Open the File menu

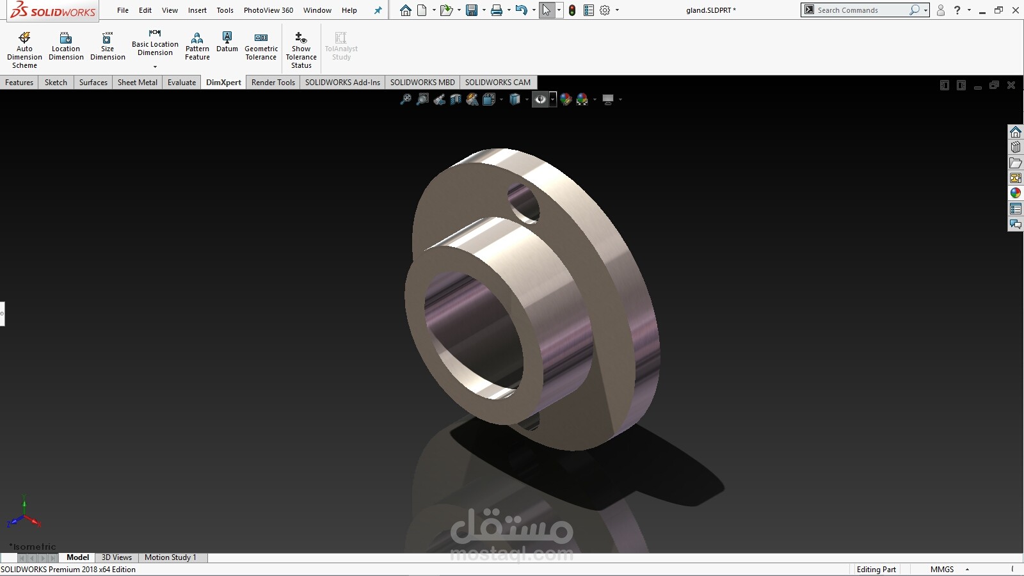click(x=123, y=10)
